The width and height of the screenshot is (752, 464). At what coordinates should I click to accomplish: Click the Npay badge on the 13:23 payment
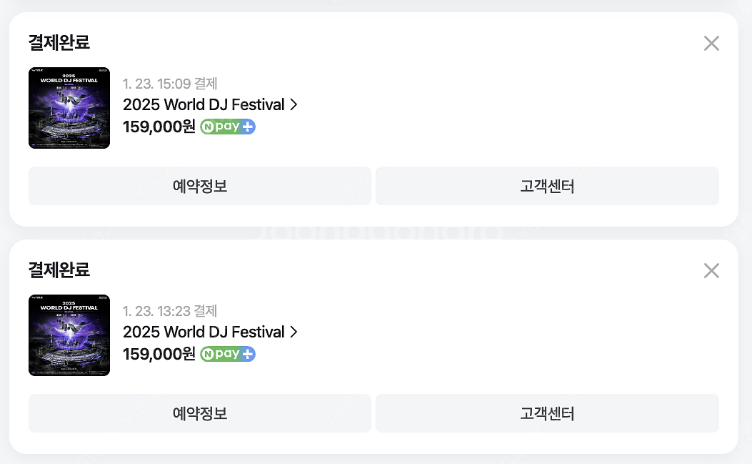228,355
